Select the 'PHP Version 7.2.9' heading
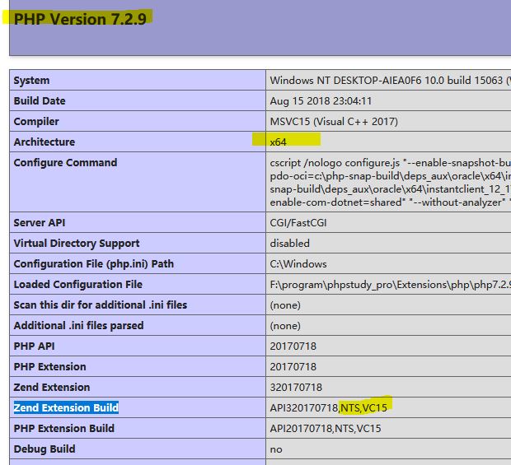This screenshot has width=511, height=465. point(80,19)
